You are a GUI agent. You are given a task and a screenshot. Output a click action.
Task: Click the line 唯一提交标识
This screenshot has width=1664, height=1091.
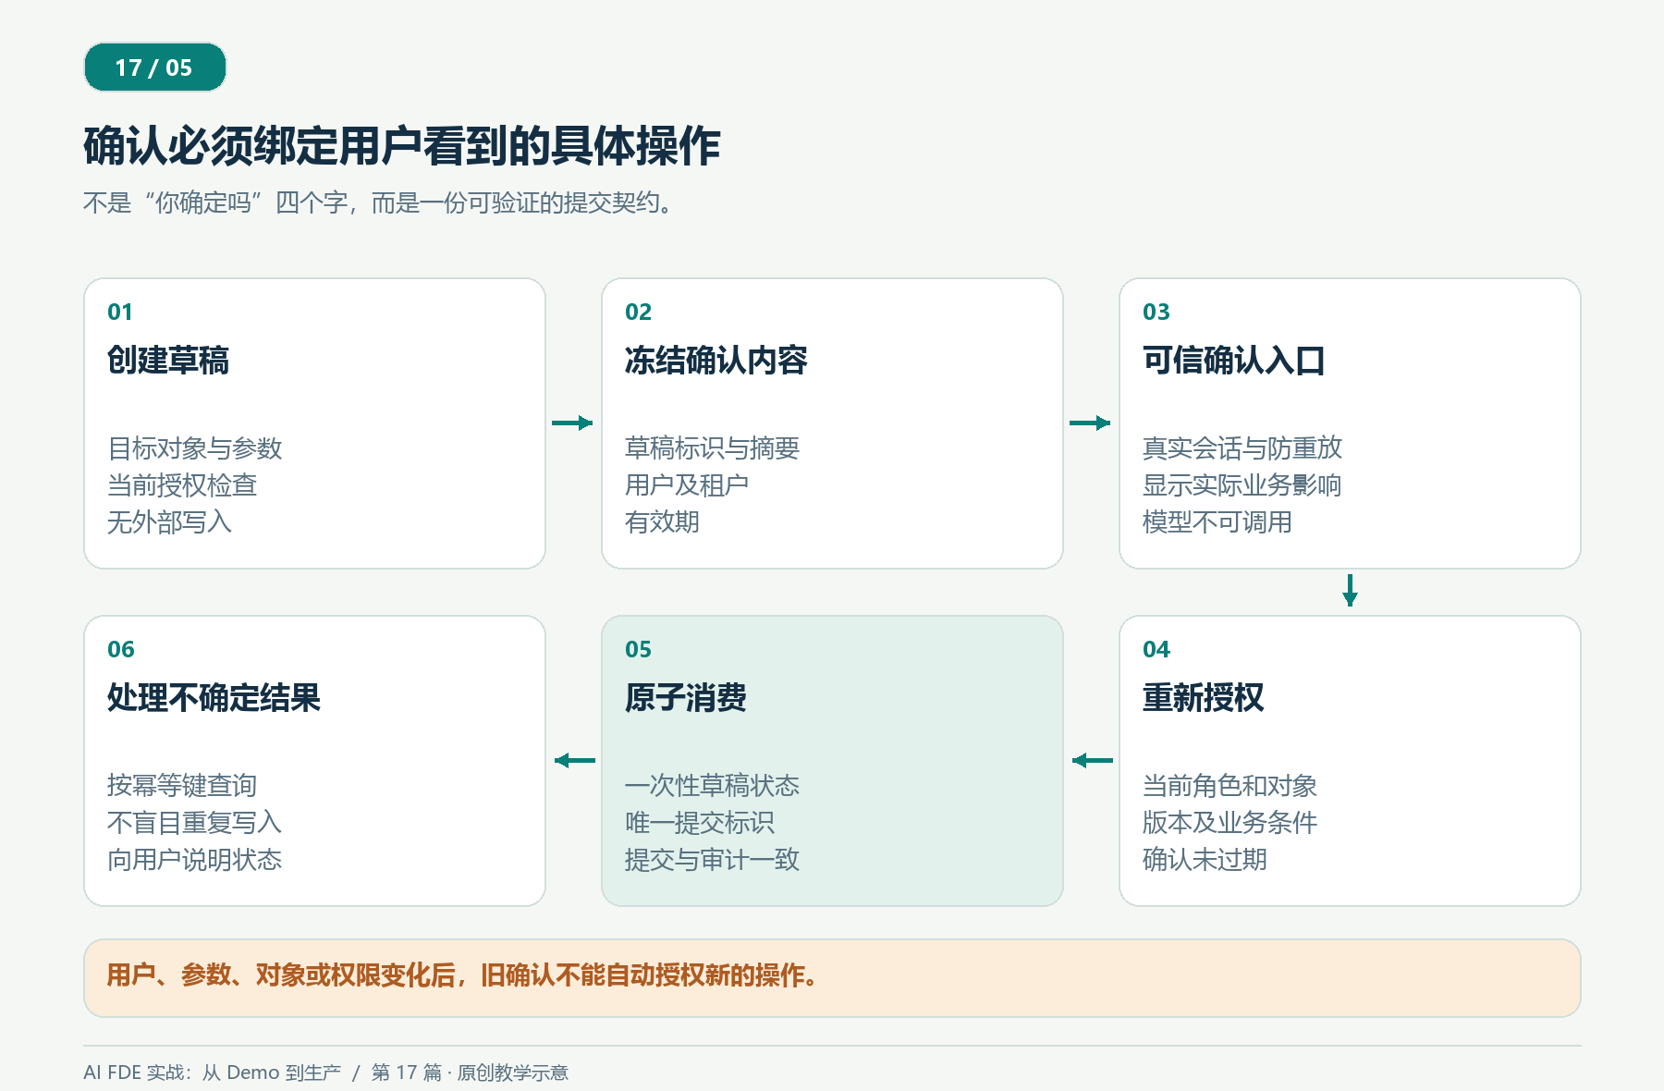tap(700, 823)
